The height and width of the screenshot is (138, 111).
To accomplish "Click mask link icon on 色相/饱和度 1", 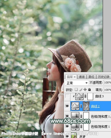I will (81, 126).
